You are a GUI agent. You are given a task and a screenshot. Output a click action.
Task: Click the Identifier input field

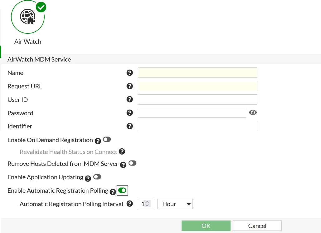[197, 126]
